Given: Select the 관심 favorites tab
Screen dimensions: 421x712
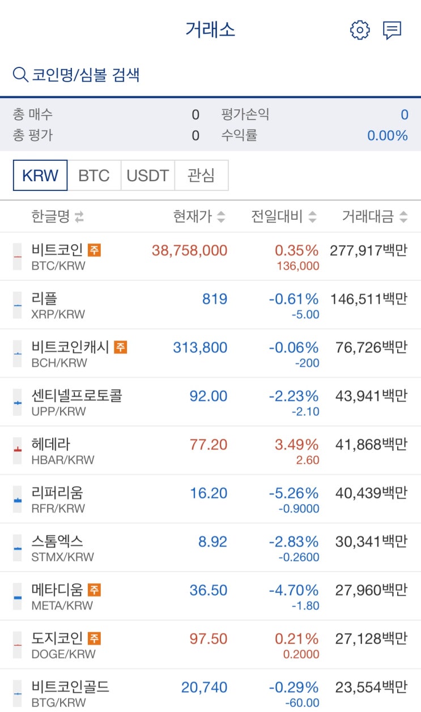Looking at the screenshot, I should (x=201, y=176).
